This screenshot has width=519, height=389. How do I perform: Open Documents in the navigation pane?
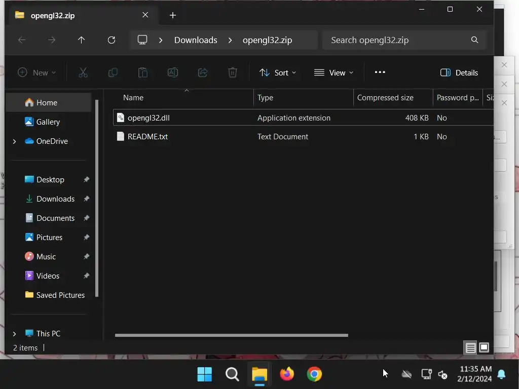tap(55, 218)
